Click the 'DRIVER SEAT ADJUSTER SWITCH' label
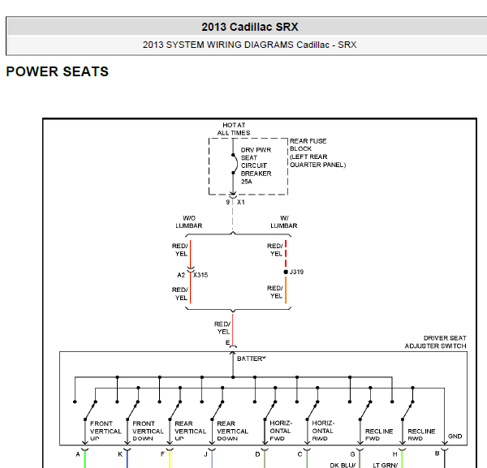487x468 pixels. [x=435, y=342]
